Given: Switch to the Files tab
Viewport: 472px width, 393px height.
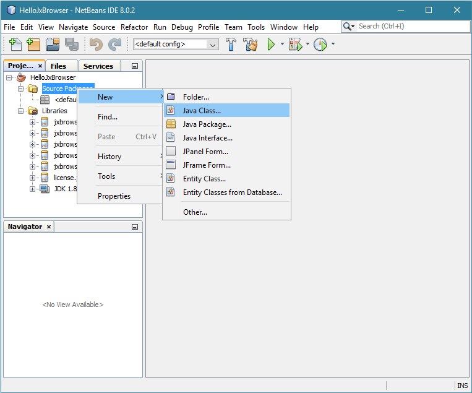Looking at the screenshot, I should tap(62, 66).
